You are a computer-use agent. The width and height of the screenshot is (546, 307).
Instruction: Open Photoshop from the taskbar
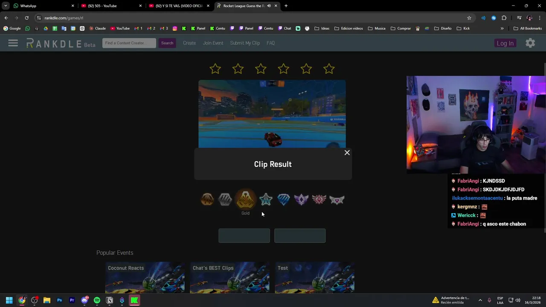[x=59, y=300]
